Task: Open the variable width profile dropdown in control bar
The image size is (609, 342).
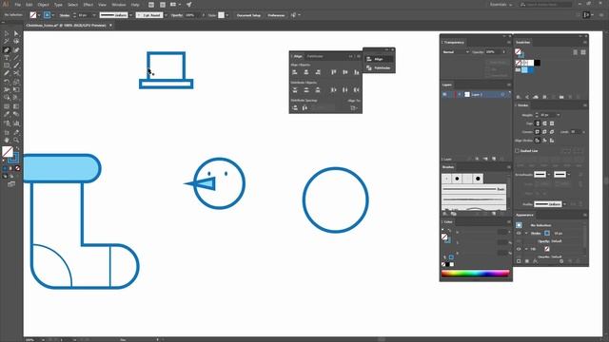Action: 130,15
